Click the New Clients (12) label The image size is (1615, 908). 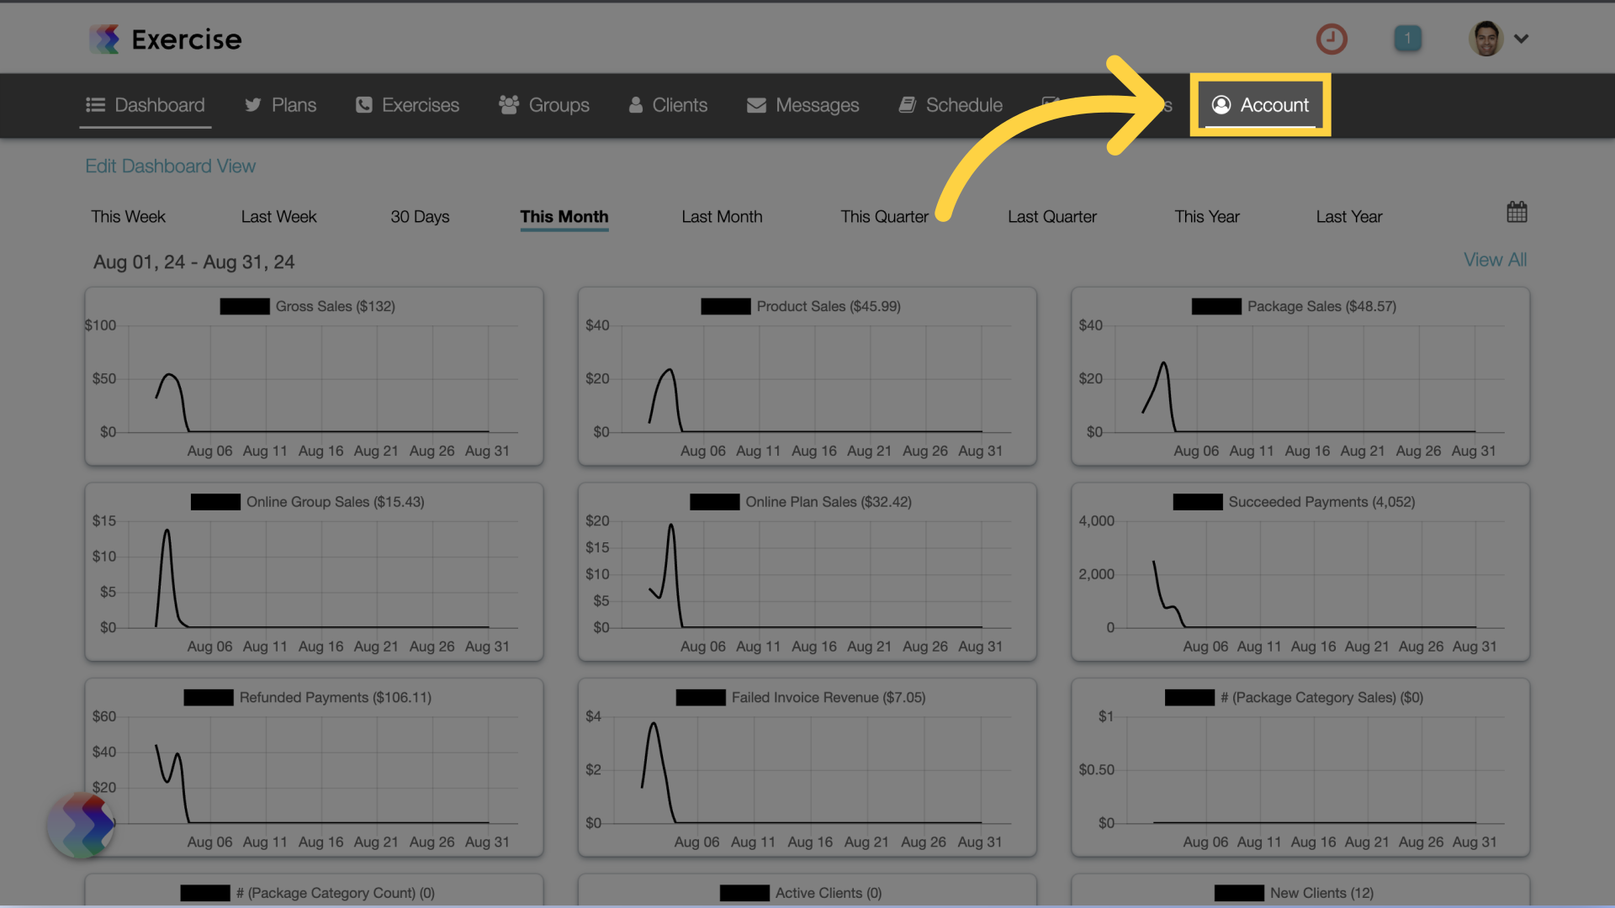(x=1321, y=893)
